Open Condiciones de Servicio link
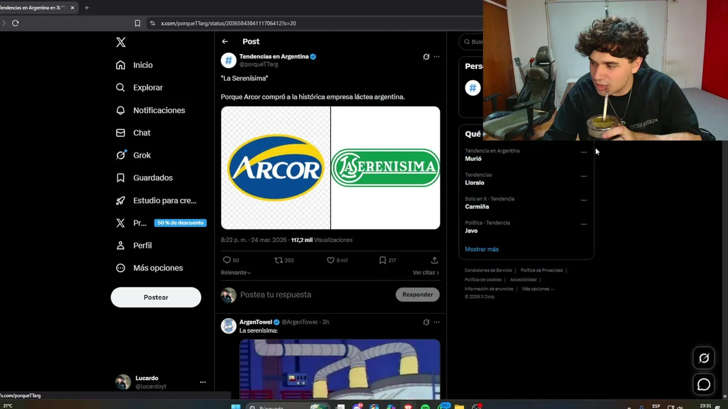 488,270
